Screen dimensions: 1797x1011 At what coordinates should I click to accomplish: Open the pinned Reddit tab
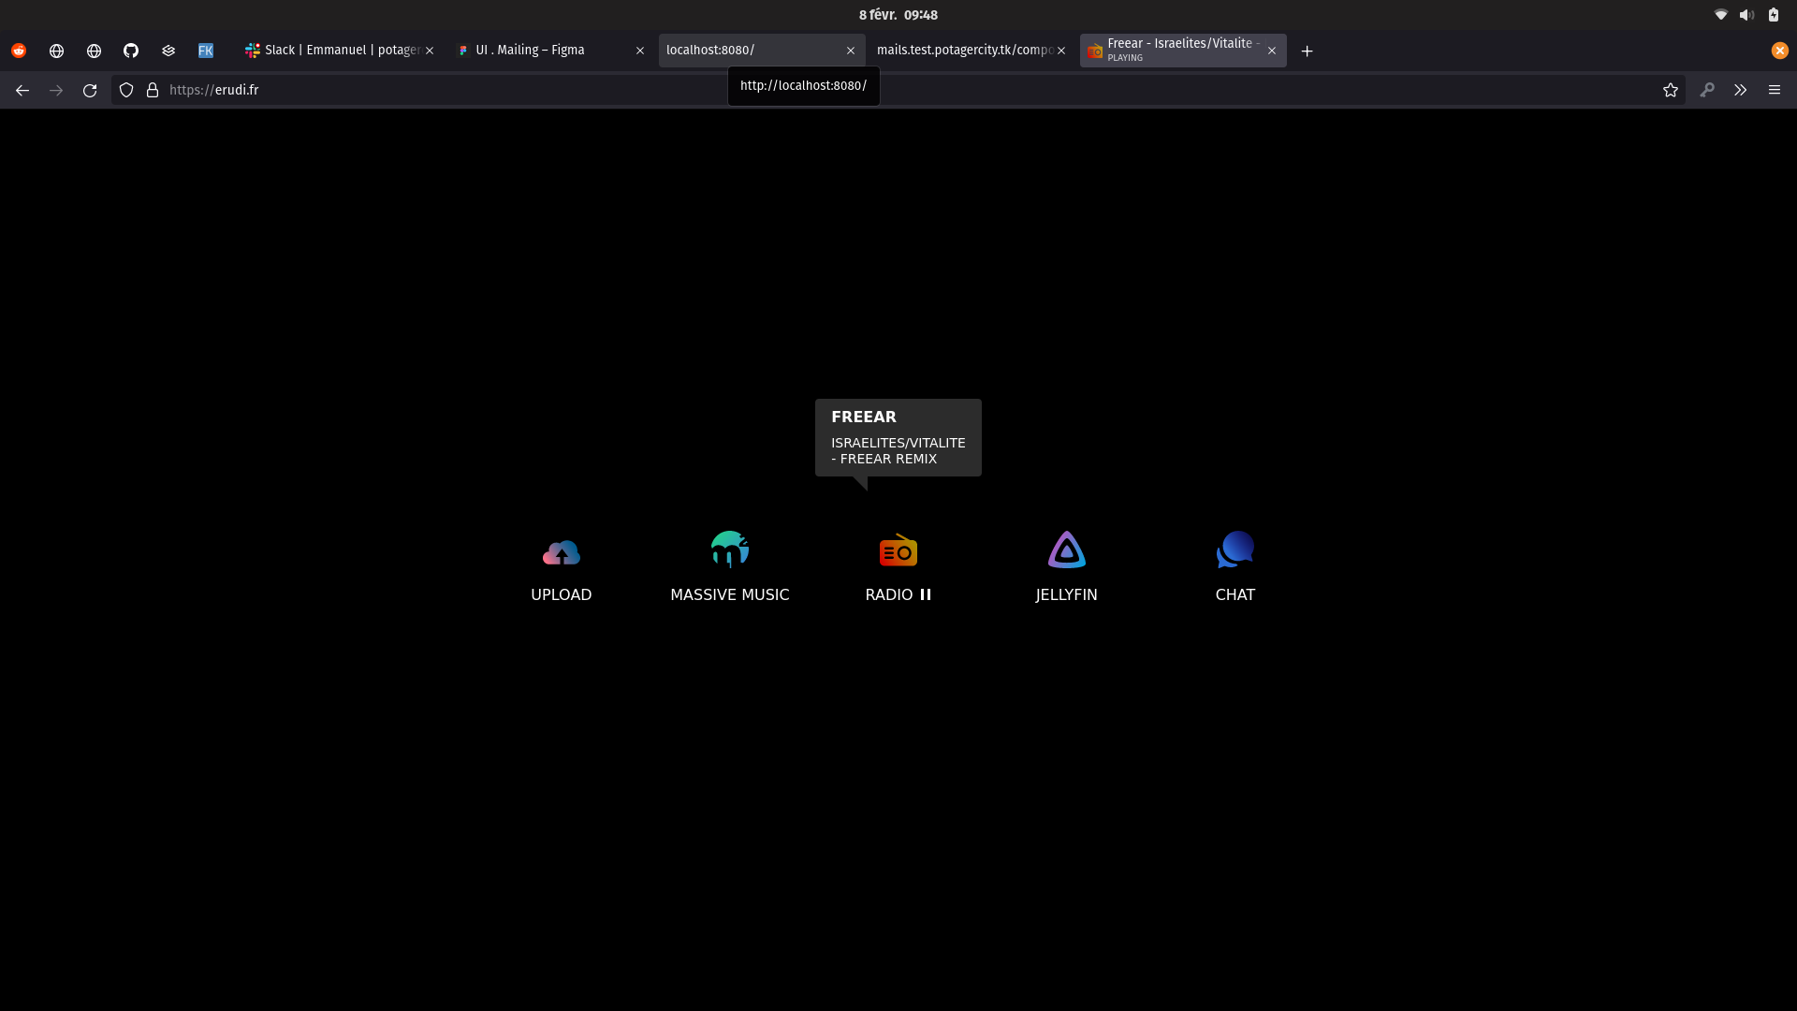[x=19, y=51]
